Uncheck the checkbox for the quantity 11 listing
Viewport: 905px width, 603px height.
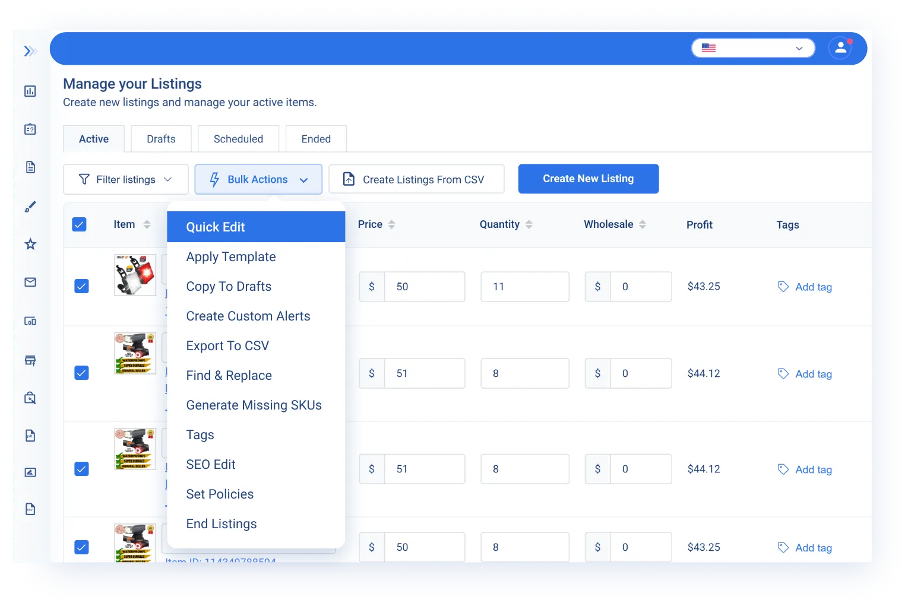pos(81,286)
